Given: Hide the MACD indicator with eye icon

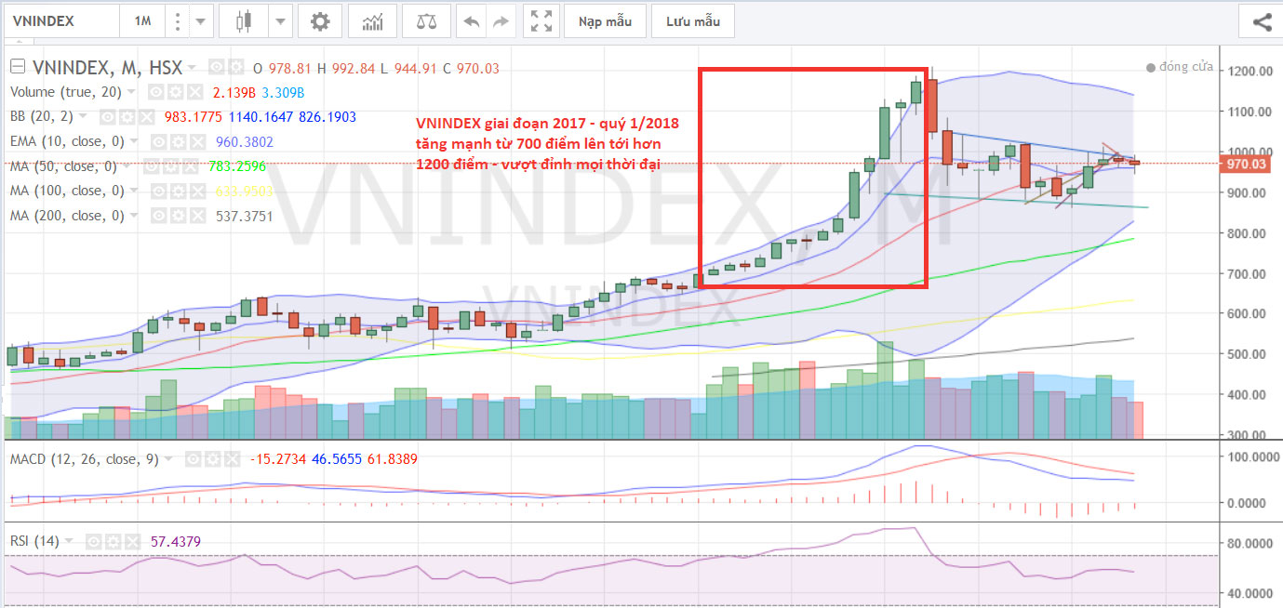Looking at the screenshot, I should pyautogui.click(x=192, y=459).
